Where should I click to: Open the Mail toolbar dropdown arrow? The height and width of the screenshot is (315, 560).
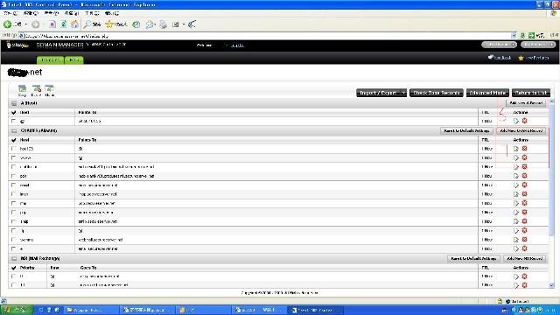click(156, 24)
